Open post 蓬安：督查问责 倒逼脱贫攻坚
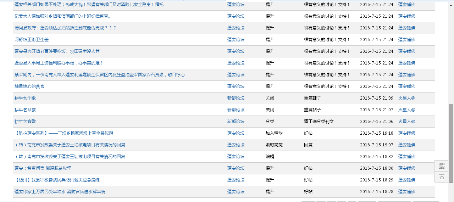Viewport: 454px width, 202px height. 43,168
